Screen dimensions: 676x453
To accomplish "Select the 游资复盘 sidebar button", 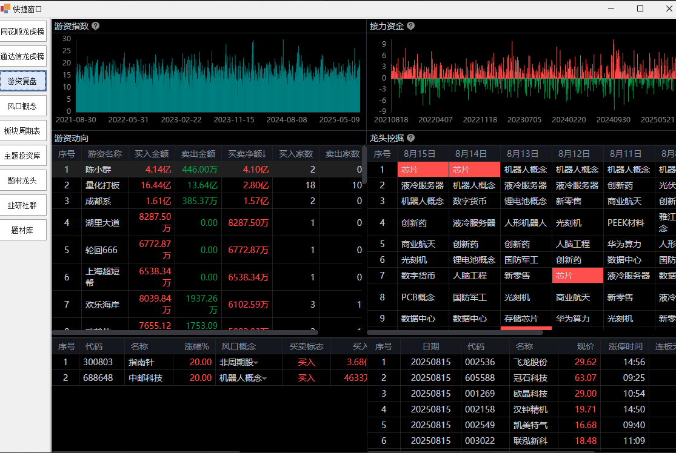I will 23,81.
